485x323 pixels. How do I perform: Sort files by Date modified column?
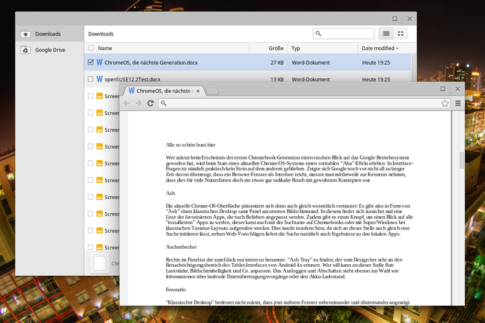tap(378, 48)
